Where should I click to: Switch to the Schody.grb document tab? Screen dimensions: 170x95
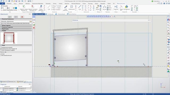[50, 14]
